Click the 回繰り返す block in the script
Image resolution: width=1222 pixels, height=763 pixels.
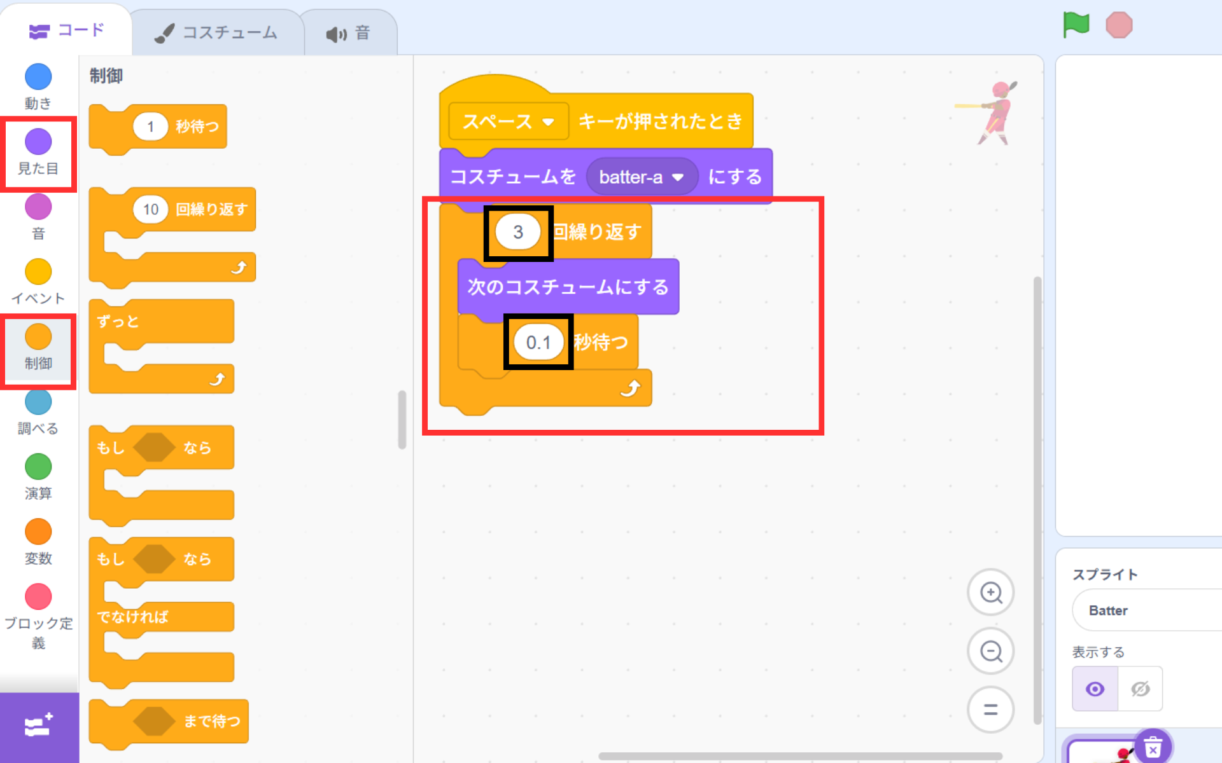(596, 232)
